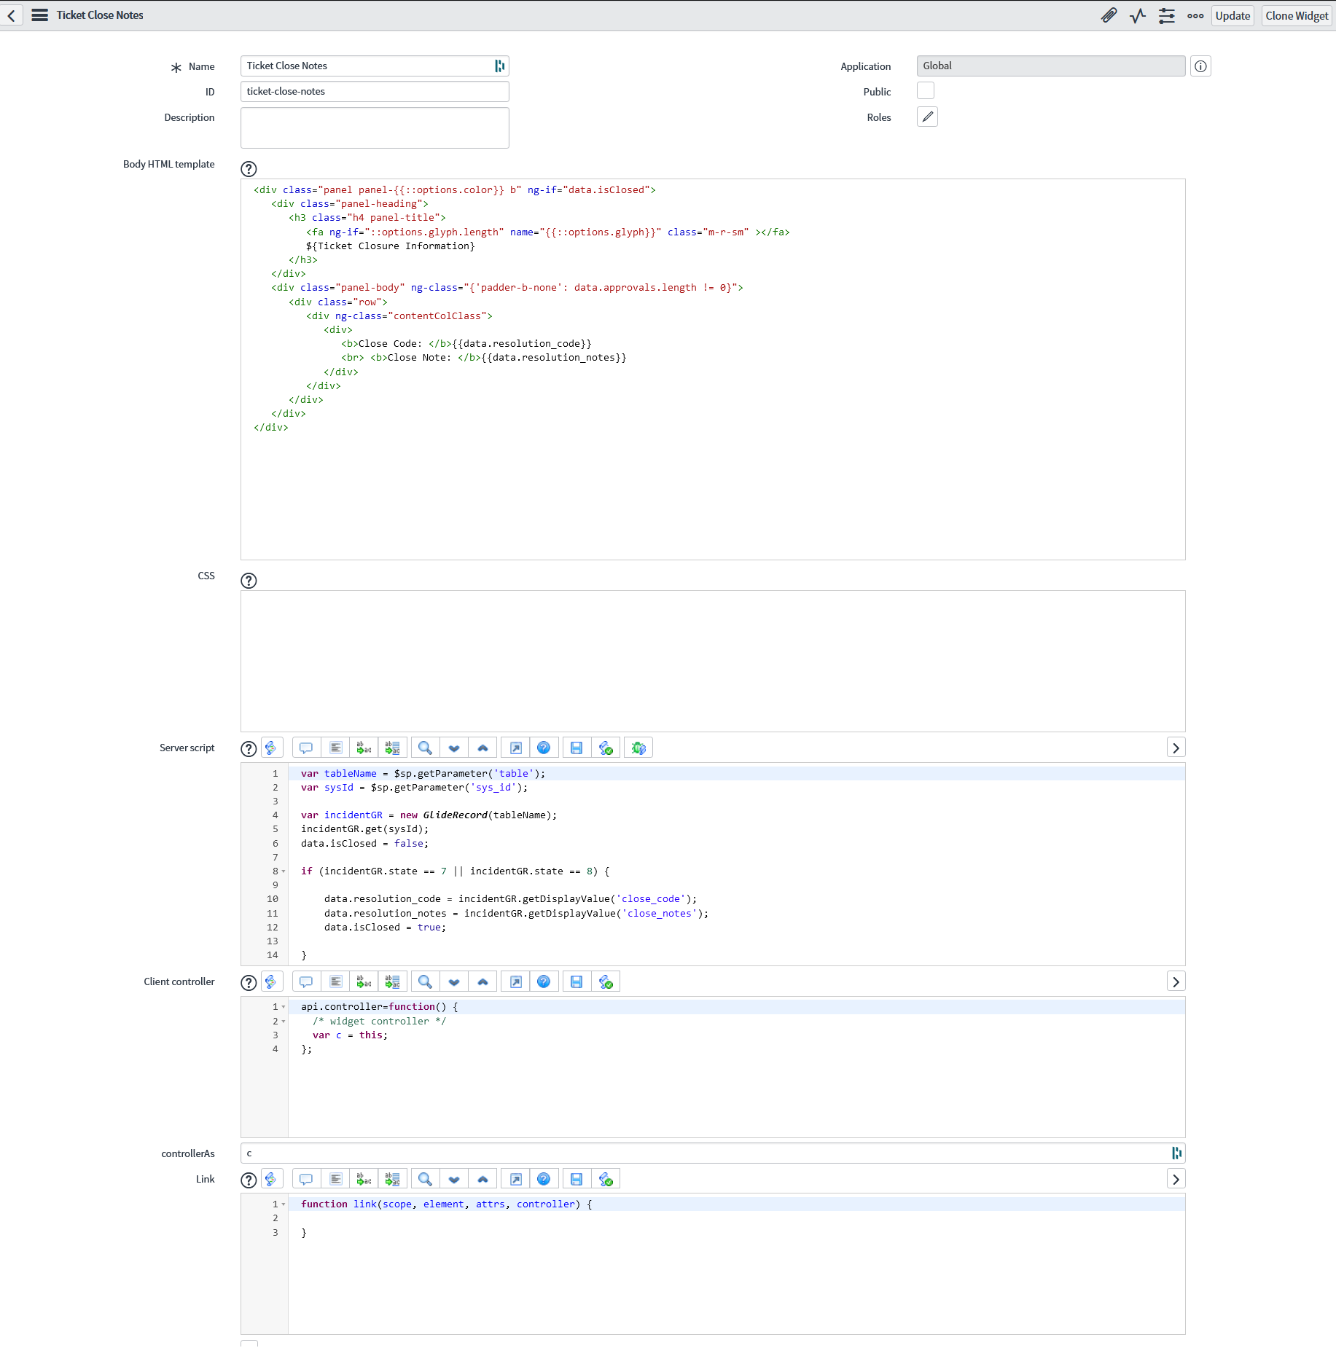This screenshot has height=1364, width=1336.
Task: Show Application field info icon
Action: coord(1200,66)
